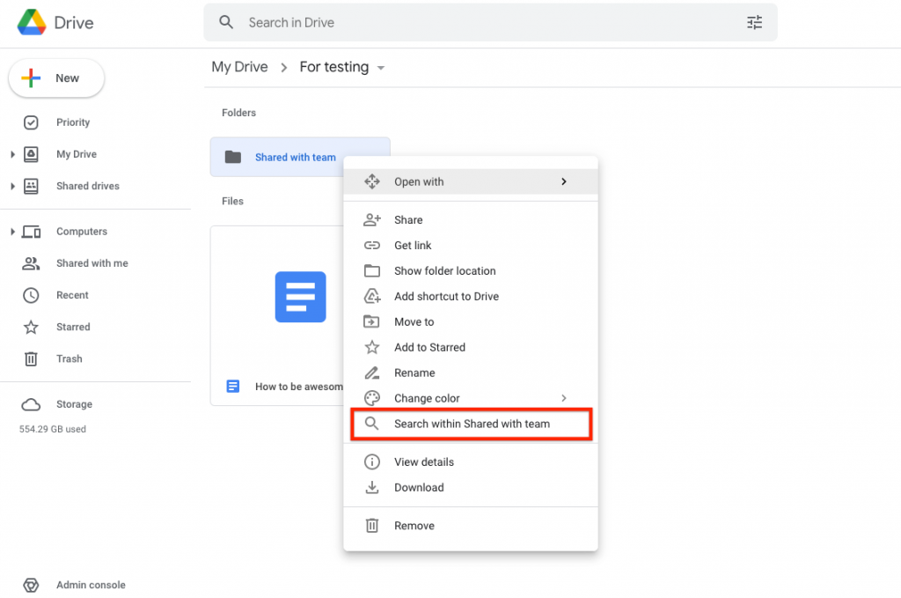This screenshot has width=901, height=598.
Task: Click the Priority label in sidebar
Action: click(x=73, y=122)
